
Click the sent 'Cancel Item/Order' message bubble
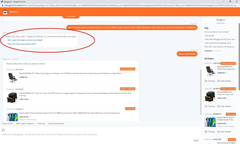pos(187,54)
